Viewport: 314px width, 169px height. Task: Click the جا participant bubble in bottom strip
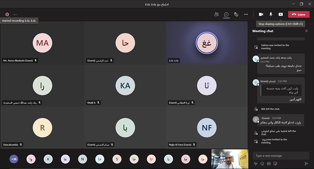point(134,159)
